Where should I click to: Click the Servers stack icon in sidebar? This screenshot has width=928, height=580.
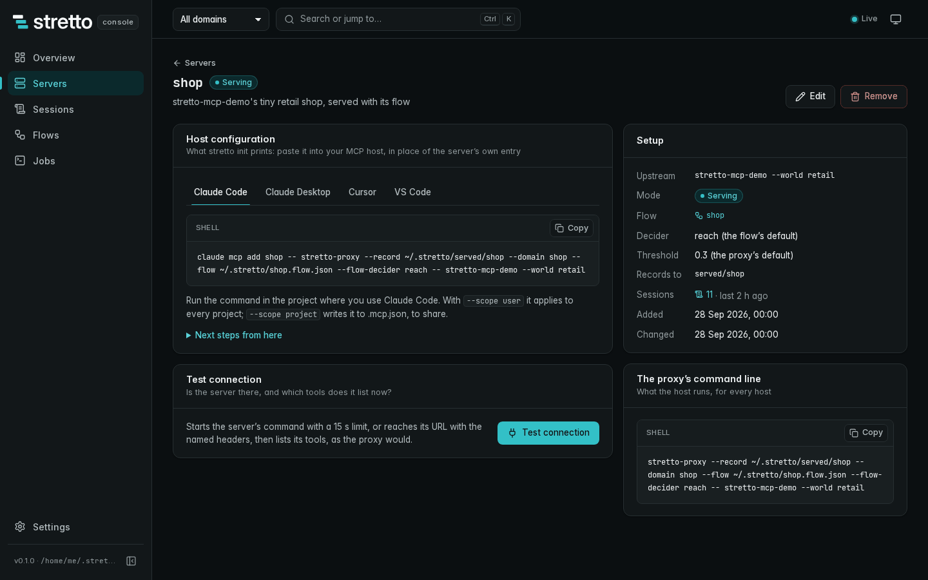click(x=20, y=83)
